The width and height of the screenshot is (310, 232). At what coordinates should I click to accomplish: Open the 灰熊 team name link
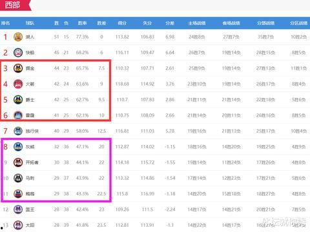pyautogui.click(x=30, y=147)
